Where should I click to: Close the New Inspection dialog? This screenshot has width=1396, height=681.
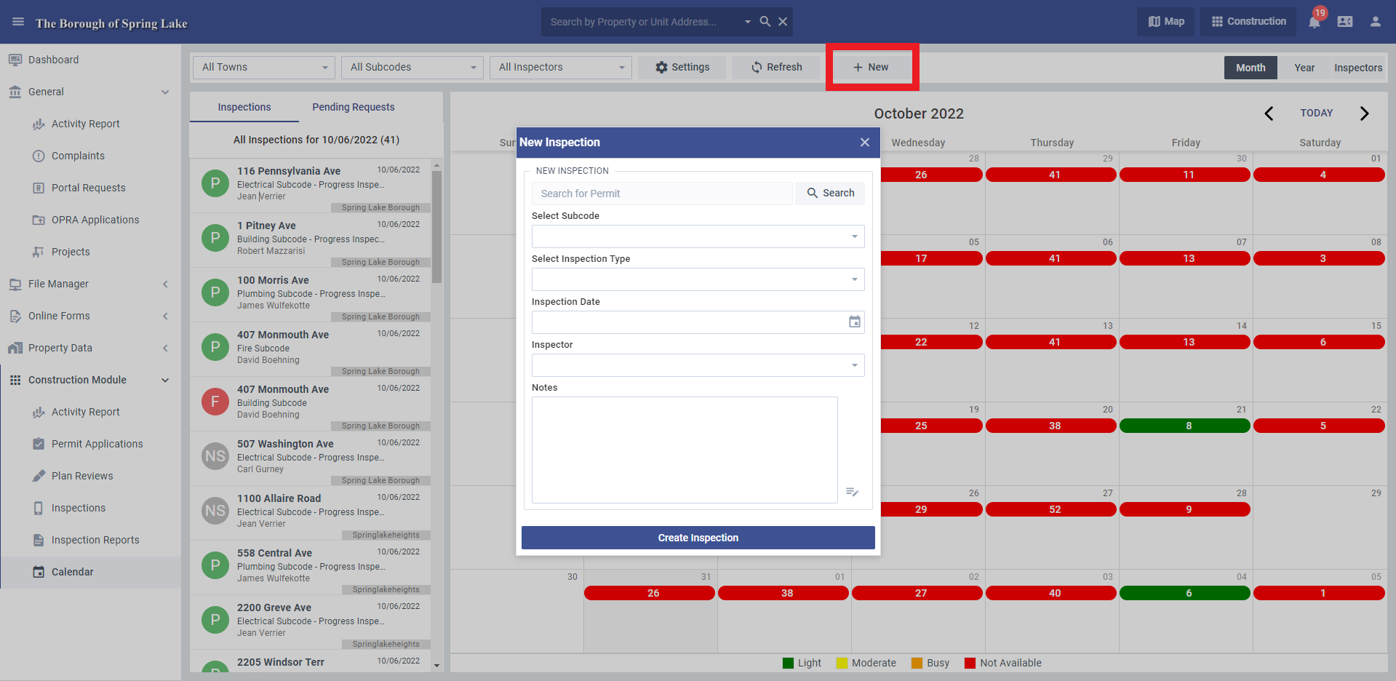(865, 143)
